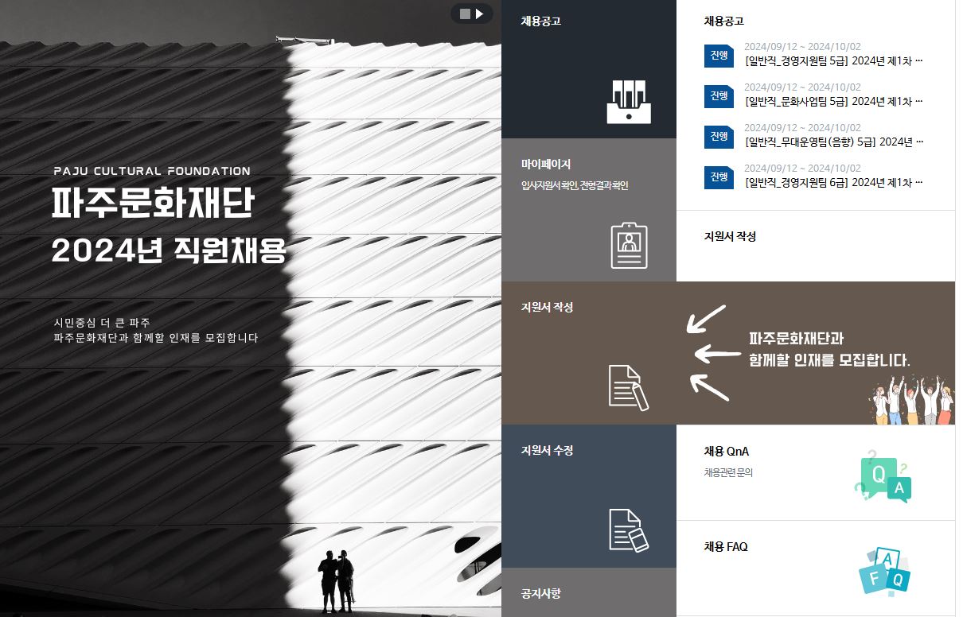This screenshot has height=617, width=963.
Task: Click the 마이페이지 ID badge icon
Action: click(x=629, y=245)
